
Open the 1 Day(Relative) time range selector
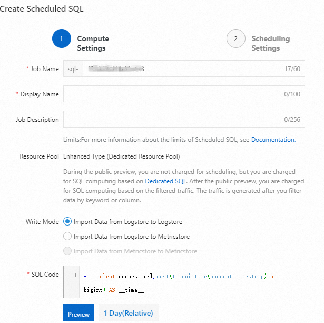[x=129, y=313]
